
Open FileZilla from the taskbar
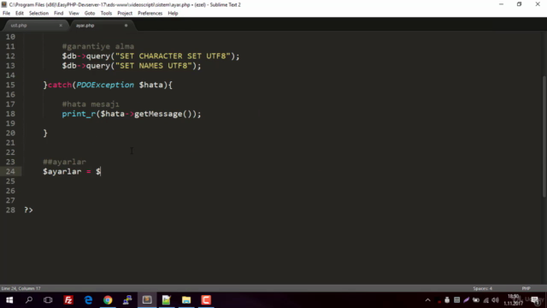(68, 300)
